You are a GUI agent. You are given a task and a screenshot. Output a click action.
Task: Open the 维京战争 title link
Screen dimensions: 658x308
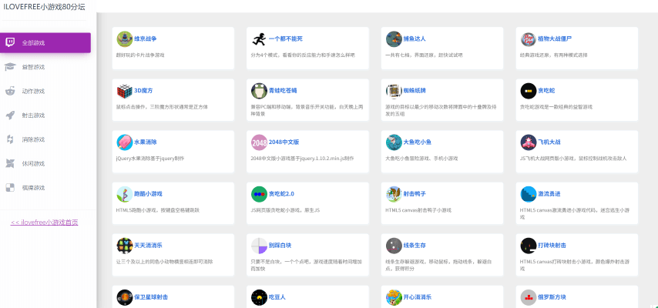[146, 39]
